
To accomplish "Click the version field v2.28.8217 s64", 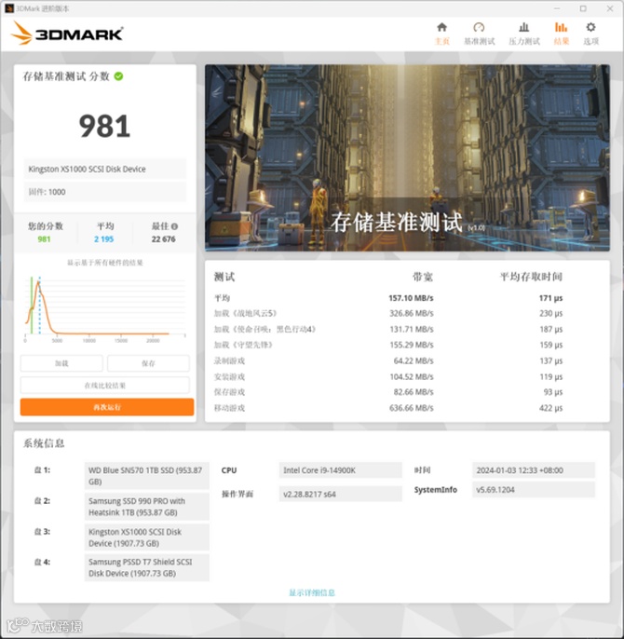I will coord(340,494).
